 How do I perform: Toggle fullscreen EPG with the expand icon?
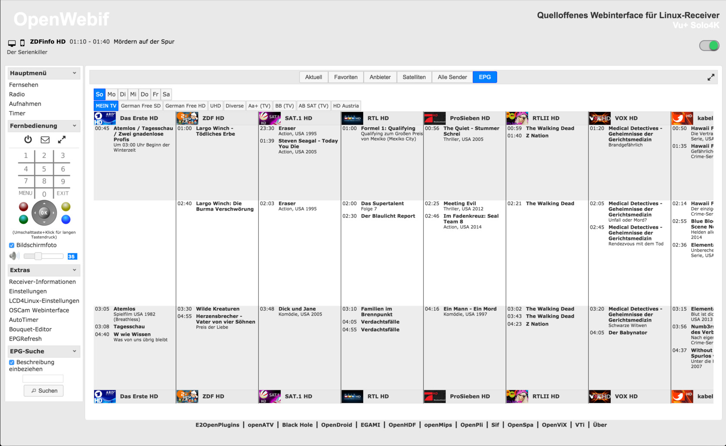[x=710, y=77]
